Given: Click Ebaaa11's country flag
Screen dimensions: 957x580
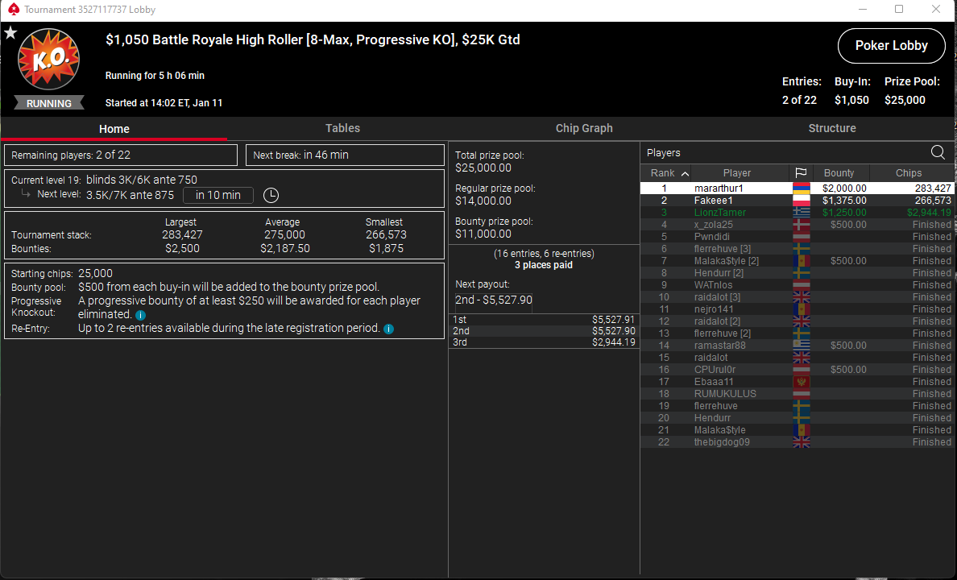Looking at the screenshot, I should [x=801, y=382].
